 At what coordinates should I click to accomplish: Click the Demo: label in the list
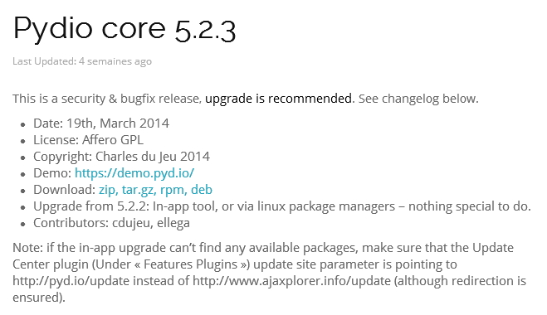coord(52,173)
